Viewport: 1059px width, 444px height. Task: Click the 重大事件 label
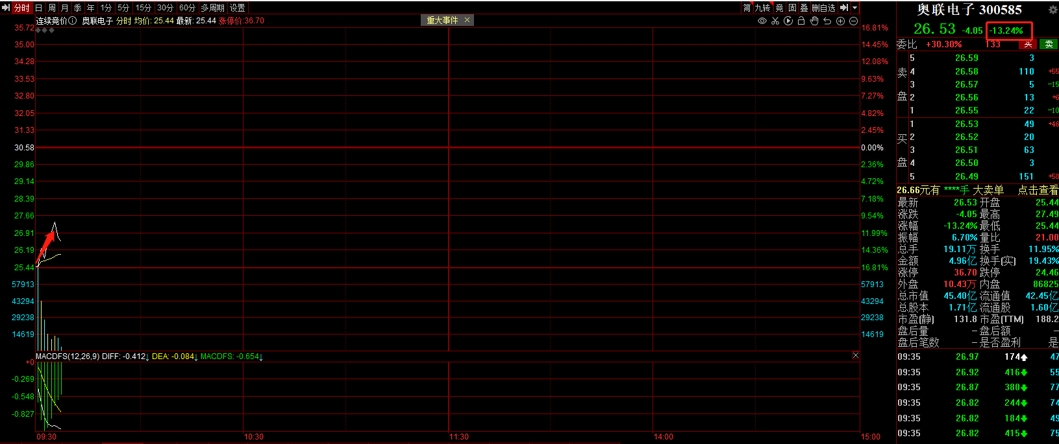[442, 20]
